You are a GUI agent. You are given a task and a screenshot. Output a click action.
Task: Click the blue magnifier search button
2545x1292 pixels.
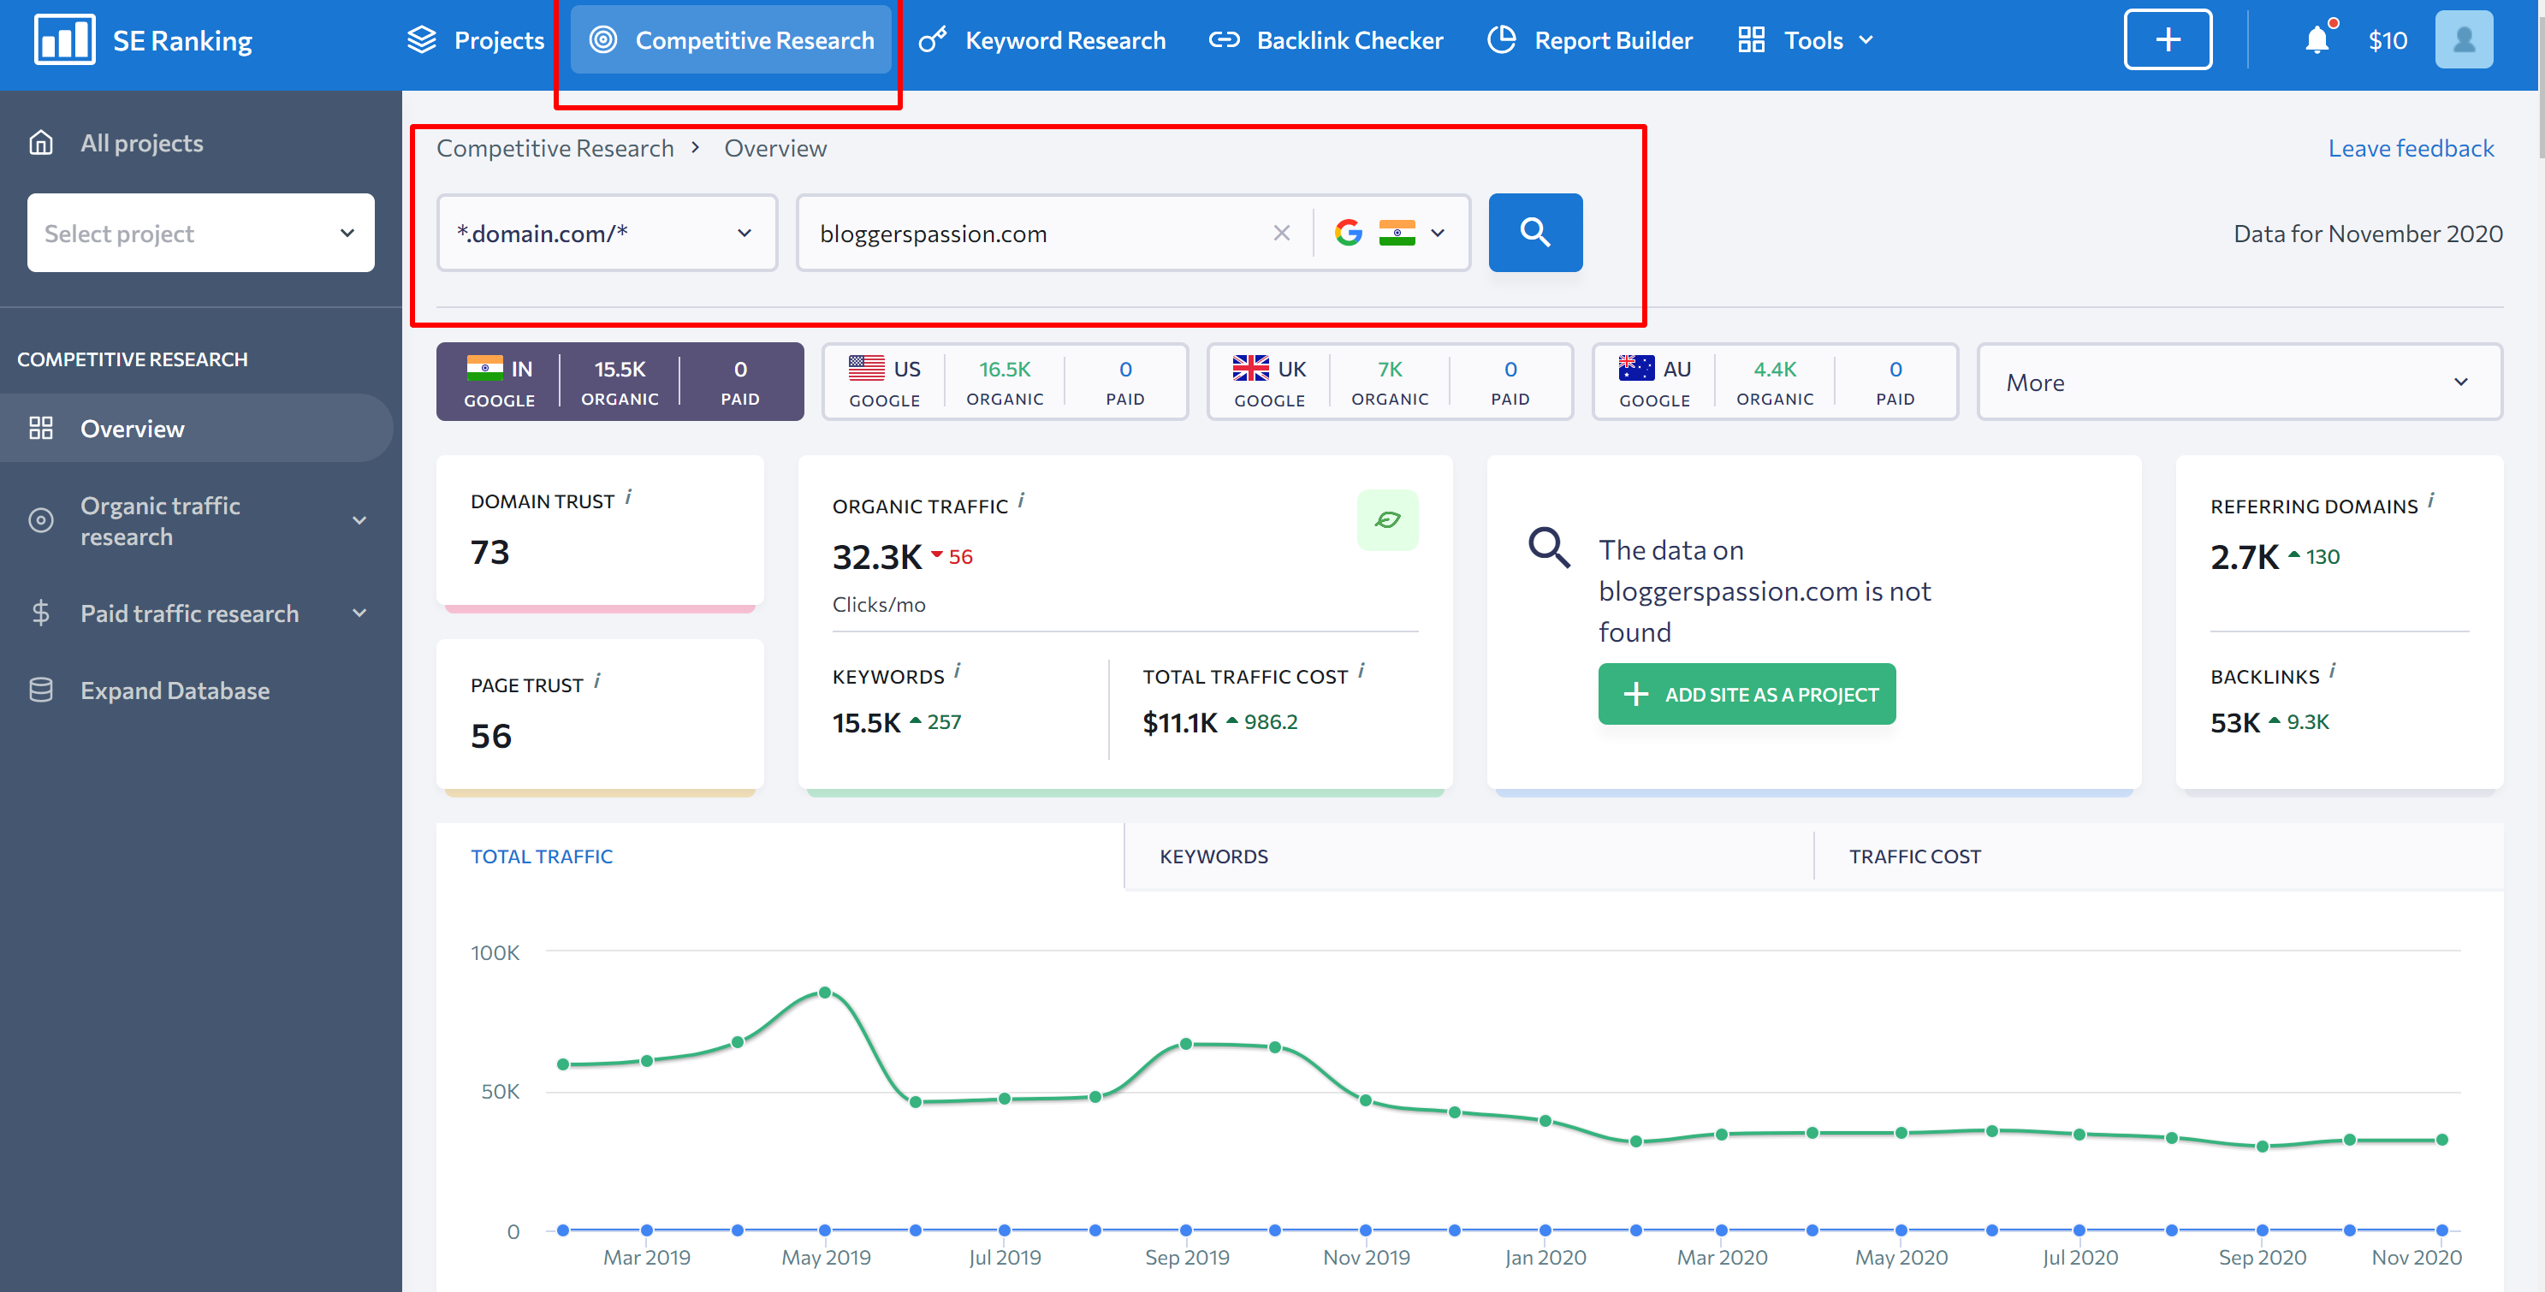[x=1534, y=233]
